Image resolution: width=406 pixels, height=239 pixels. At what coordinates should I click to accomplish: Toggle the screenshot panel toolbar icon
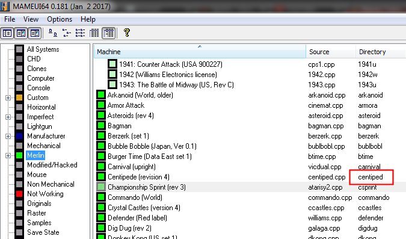point(21,33)
